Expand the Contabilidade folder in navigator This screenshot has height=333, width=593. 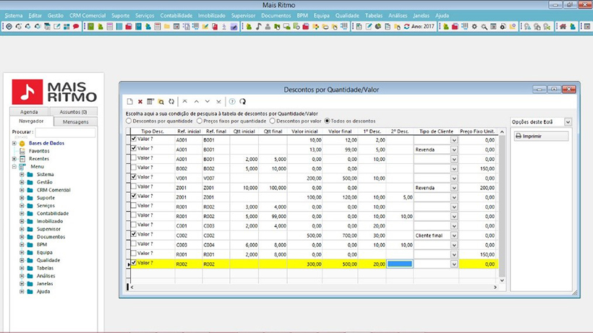(22, 214)
